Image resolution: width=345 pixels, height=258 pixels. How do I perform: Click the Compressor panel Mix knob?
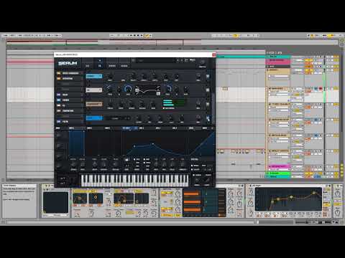[198, 104]
